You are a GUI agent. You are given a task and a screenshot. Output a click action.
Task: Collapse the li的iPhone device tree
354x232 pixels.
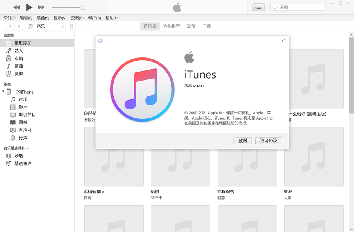[3, 92]
